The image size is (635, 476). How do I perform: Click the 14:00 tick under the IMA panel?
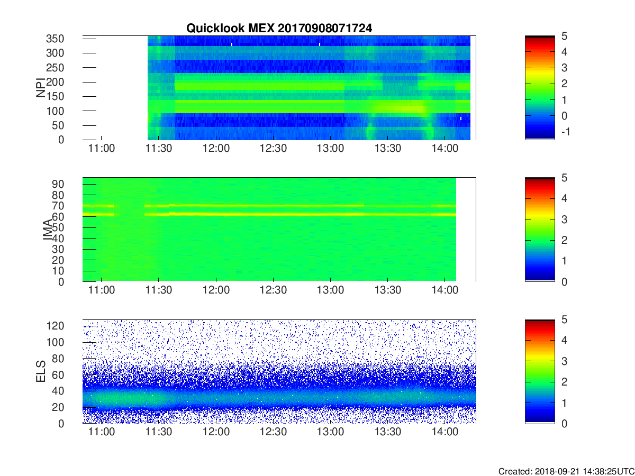[444, 290]
